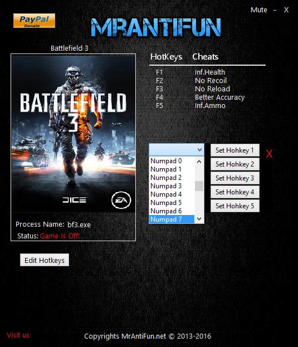This screenshot has width=298, height=347.
Task: Choose Numpad 1 from the list
Action: [172, 169]
